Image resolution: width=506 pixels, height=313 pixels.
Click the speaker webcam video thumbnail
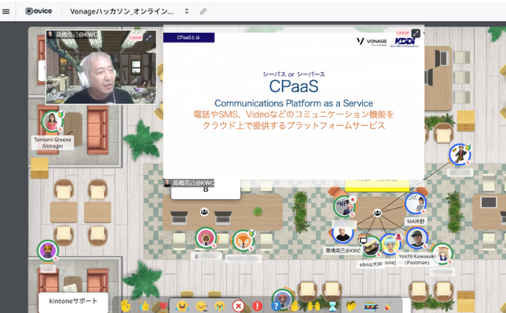(101, 67)
